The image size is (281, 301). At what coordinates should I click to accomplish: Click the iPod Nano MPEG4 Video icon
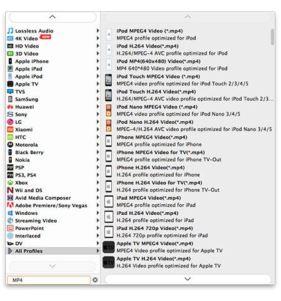coord(109,111)
